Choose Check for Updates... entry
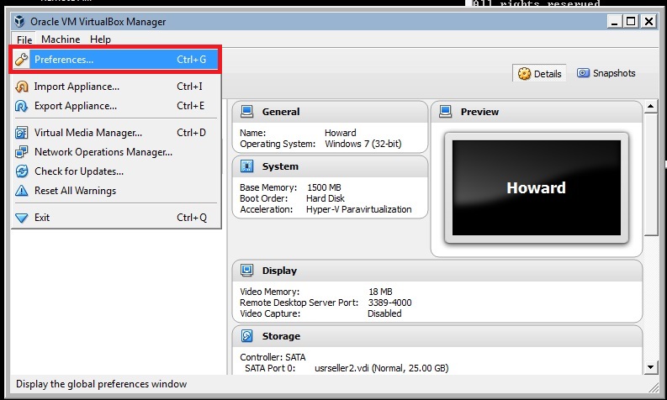 (x=115, y=171)
